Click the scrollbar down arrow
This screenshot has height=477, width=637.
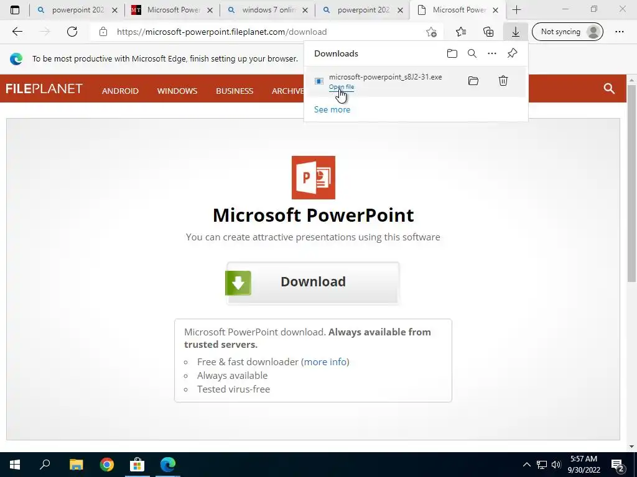click(x=631, y=446)
